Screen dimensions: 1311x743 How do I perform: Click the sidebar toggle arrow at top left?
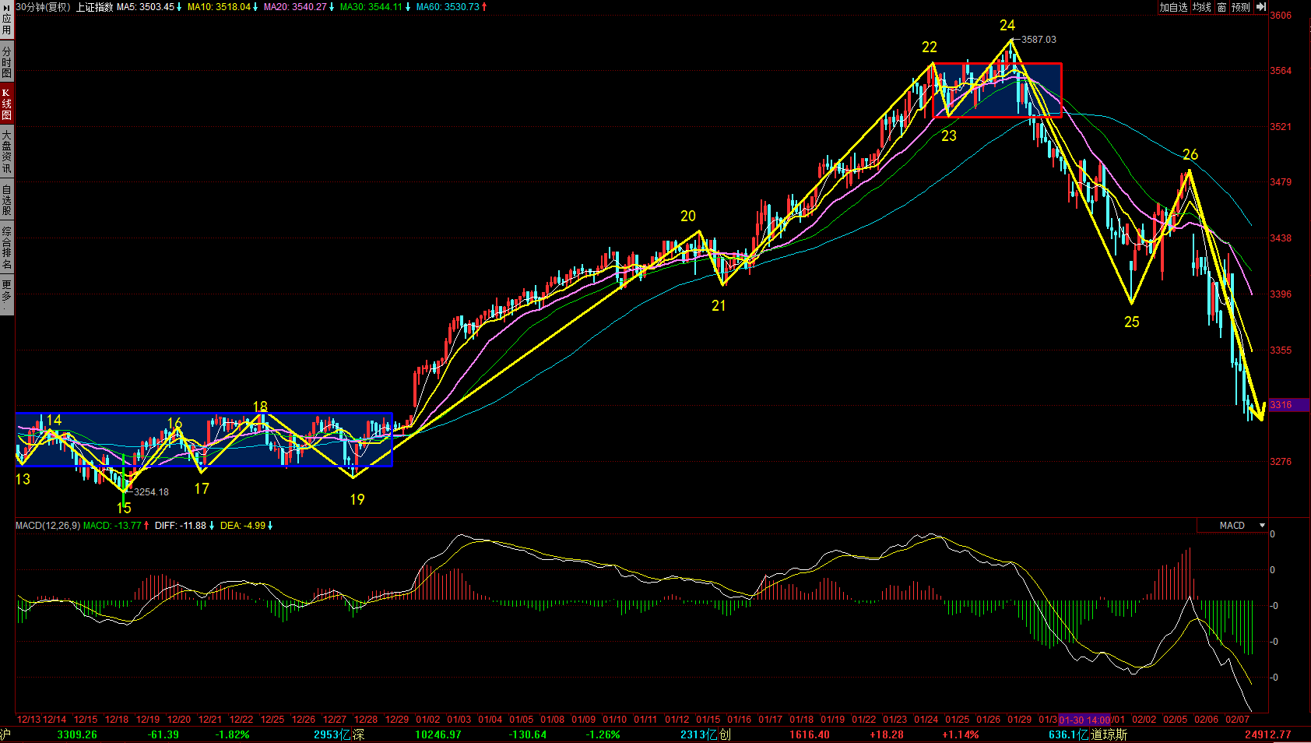pos(6,5)
